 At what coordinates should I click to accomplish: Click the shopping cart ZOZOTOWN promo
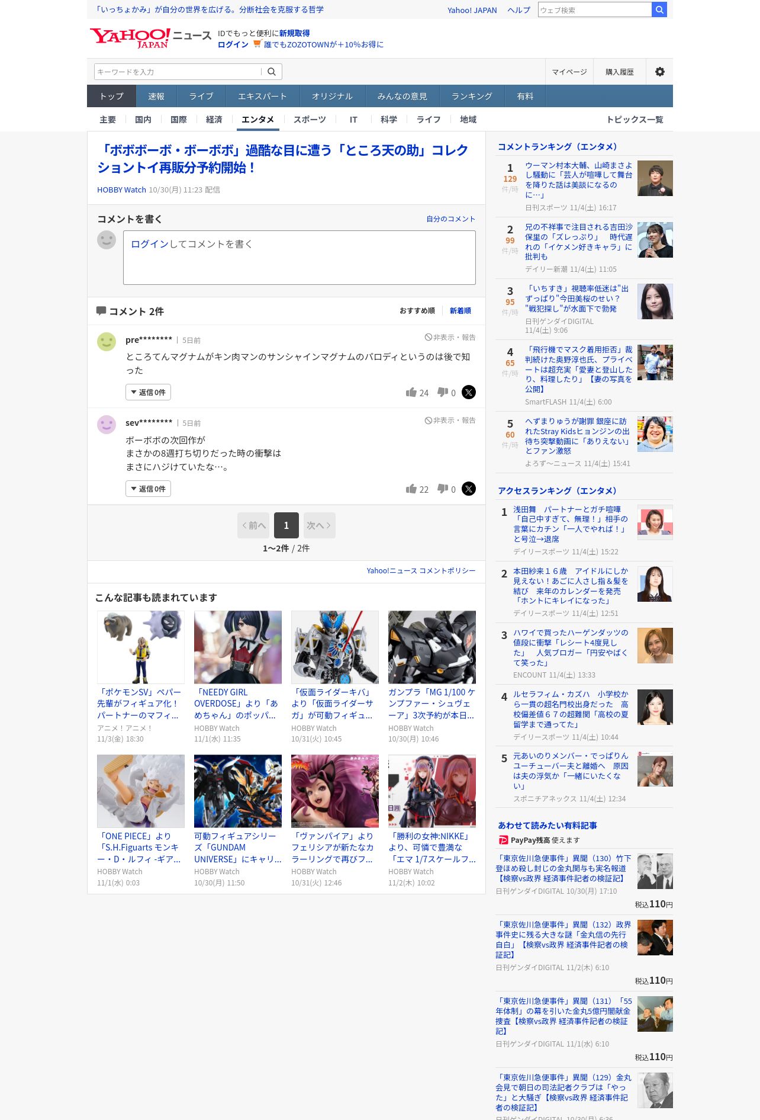(318, 44)
